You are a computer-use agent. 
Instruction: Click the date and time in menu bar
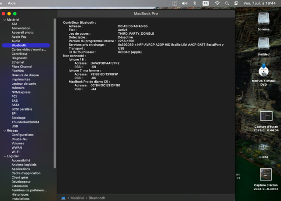click(x=259, y=3)
